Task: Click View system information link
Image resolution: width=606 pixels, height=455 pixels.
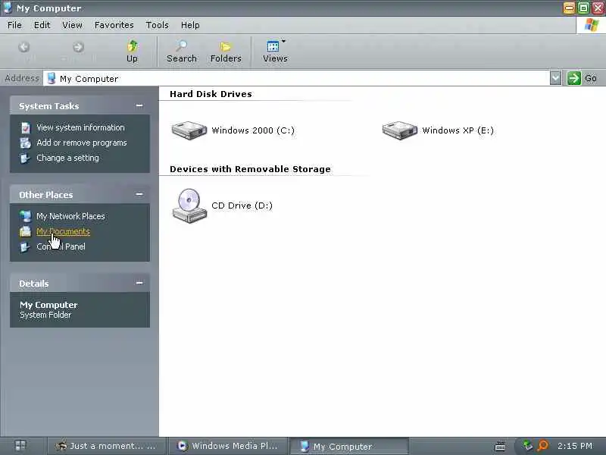Action: click(80, 127)
